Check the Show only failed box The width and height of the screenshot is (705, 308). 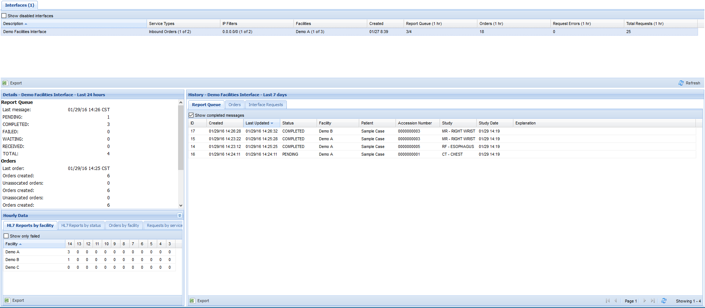point(6,236)
